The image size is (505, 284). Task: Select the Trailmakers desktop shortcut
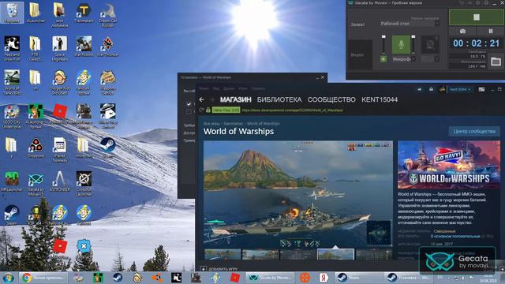84,13
